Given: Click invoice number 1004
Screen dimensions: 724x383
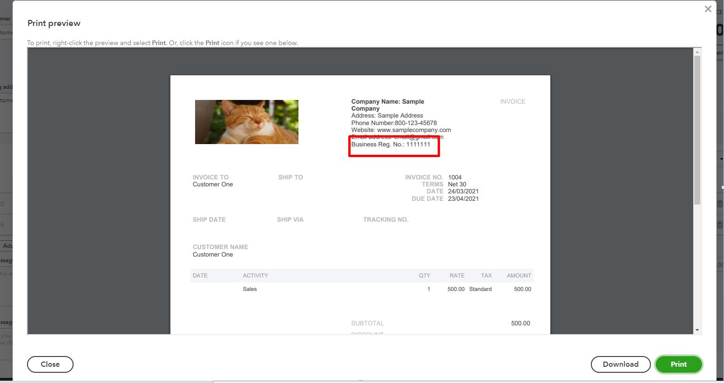Looking at the screenshot, I should coord(455,177).
